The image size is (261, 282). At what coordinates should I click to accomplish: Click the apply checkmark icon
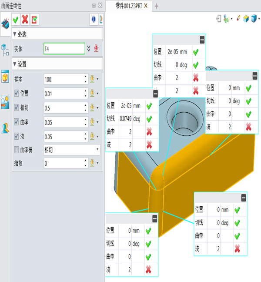34,20
